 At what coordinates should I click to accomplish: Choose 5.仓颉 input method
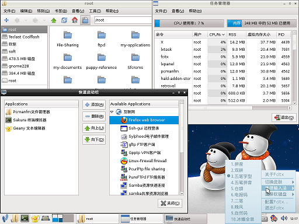pyautogui.click(x=237, y=188)
